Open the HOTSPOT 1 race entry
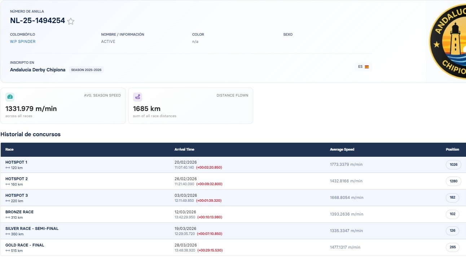This screenshot has width=466, height=258. (x=16, y=162)
